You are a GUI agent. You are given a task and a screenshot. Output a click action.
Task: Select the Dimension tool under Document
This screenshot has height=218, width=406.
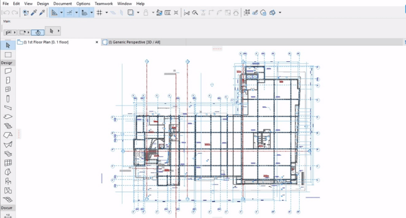[x=8, y=216]
